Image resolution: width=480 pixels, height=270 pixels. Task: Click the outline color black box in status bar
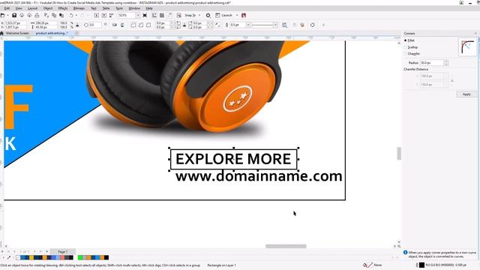[x=421, y=265]
